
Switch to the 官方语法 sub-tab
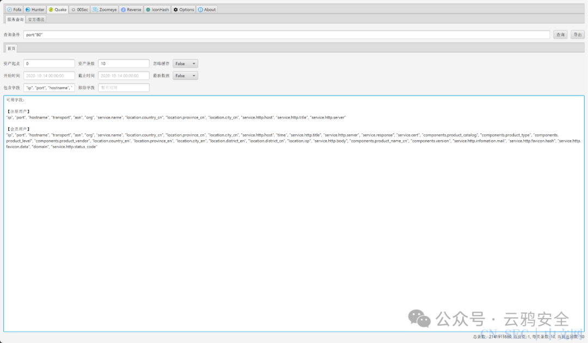tap(36, 20)
